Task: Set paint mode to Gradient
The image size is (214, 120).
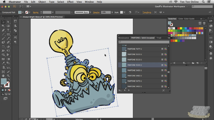Action: tap(6, 90)
